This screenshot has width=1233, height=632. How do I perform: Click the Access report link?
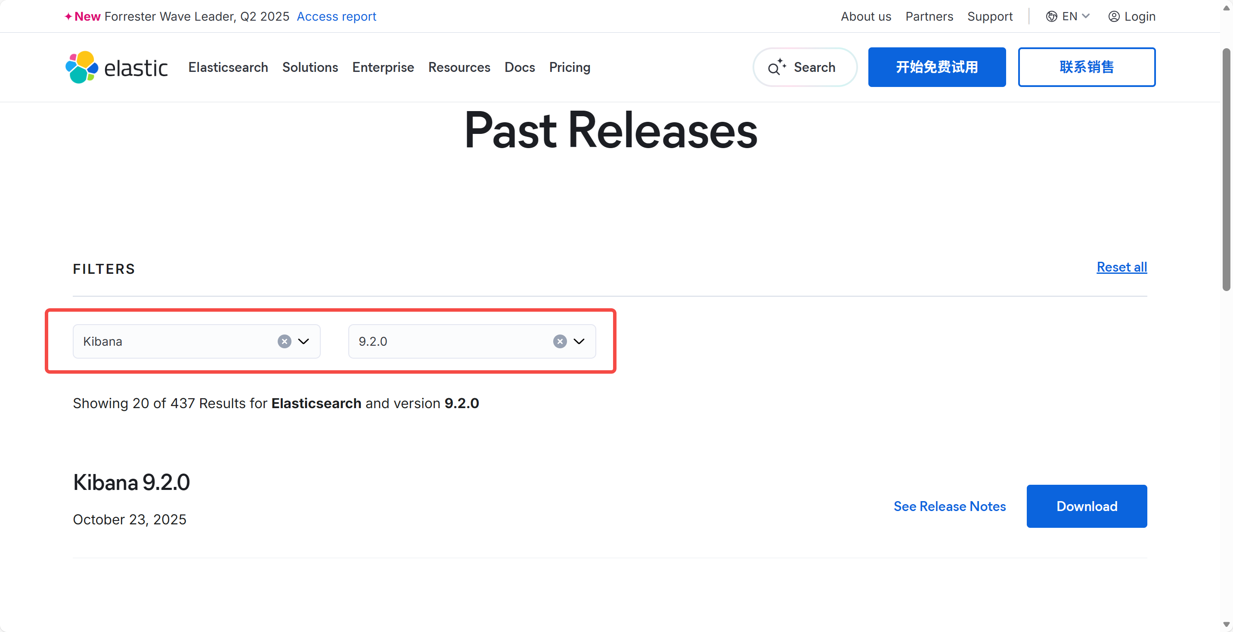(x=336, y=17)
